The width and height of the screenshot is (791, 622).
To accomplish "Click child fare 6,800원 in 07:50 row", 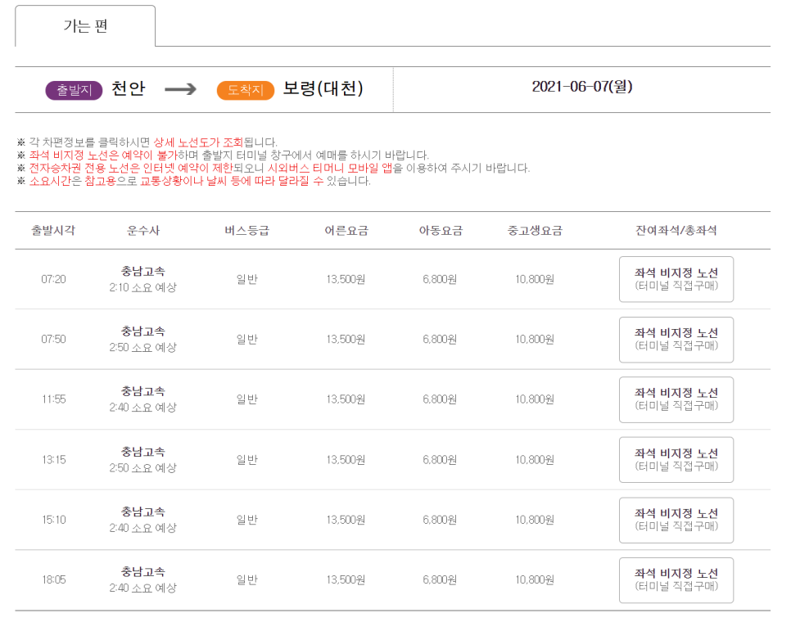I will [x=441, y=339].
